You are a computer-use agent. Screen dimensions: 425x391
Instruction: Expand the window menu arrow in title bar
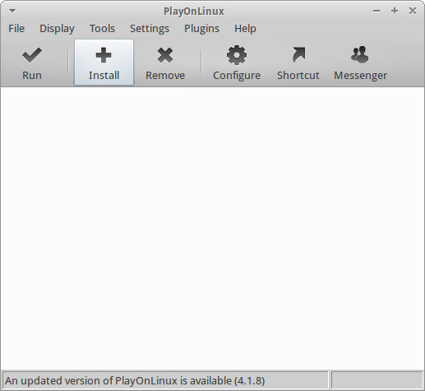click(12, 11)
